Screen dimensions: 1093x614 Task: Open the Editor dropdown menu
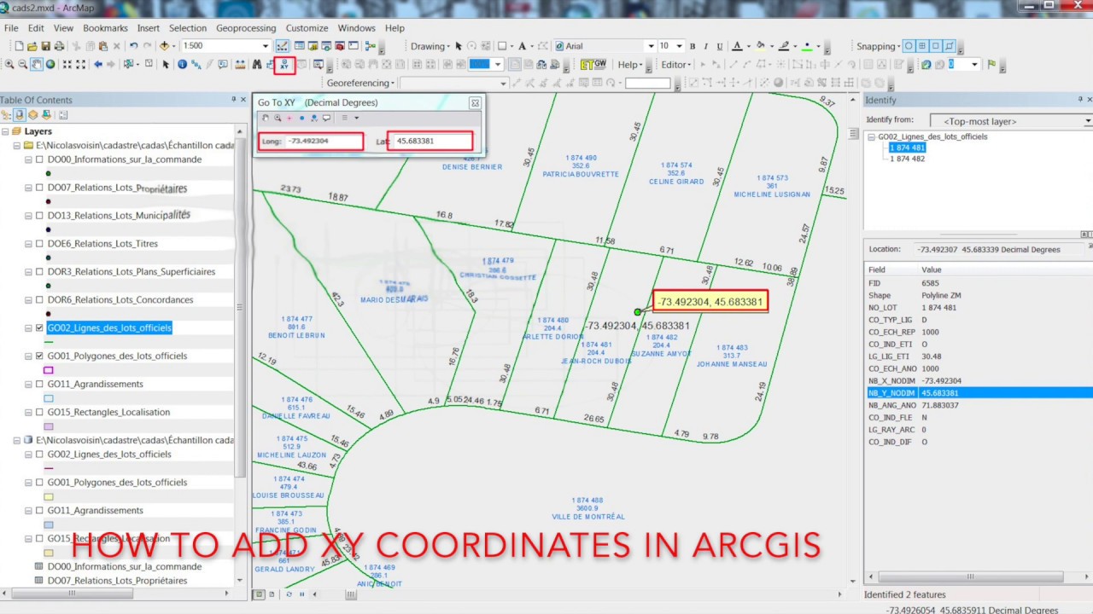click(x=676, y=65)
